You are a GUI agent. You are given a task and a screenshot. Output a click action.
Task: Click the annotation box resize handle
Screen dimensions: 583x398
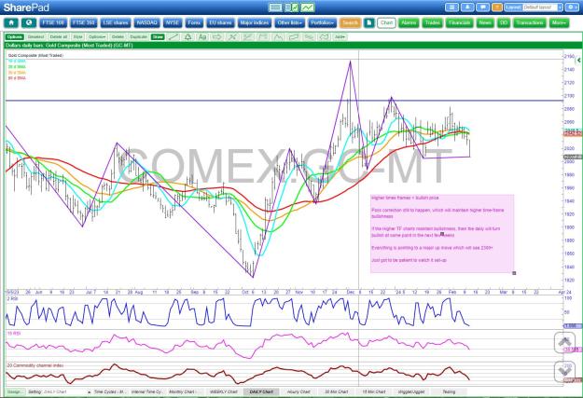pos(514,273)
